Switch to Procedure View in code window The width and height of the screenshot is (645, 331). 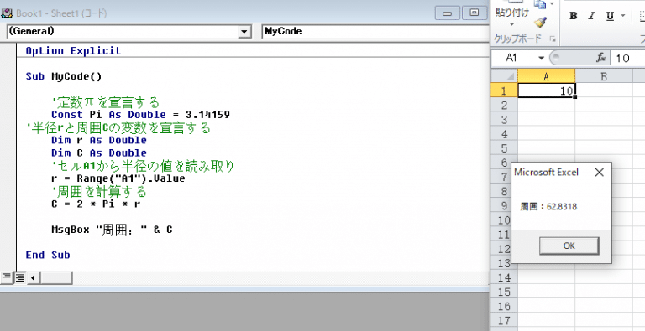(x=6, y=277)
